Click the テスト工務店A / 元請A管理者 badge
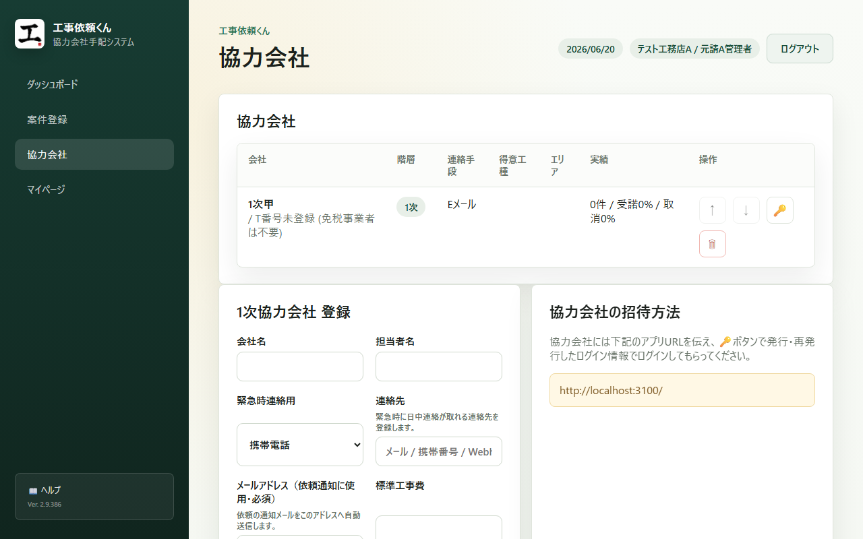 (x=694, y=49)
